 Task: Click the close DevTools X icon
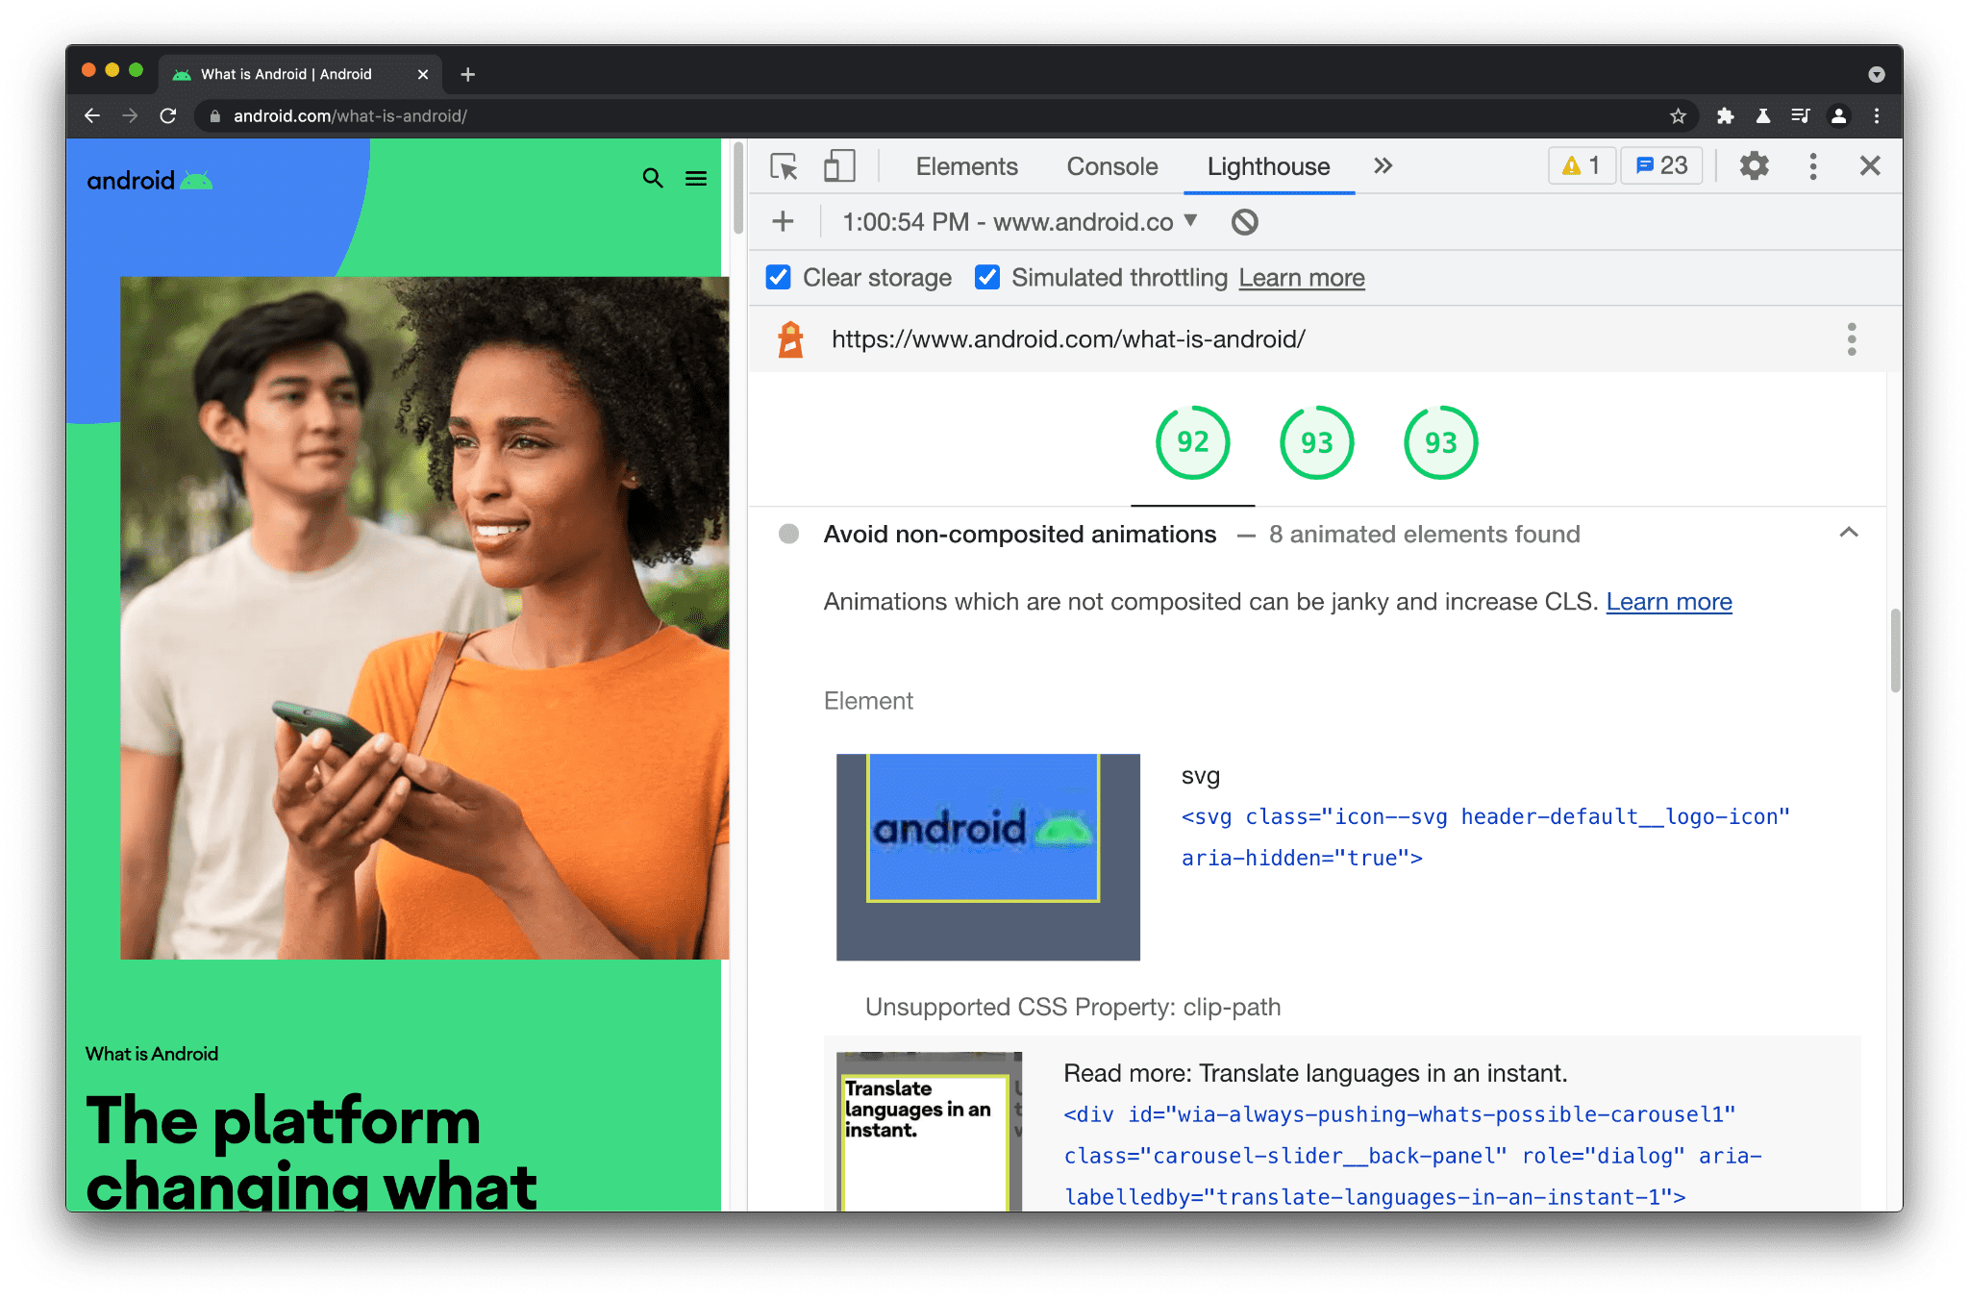click(x=1869, y=165)
